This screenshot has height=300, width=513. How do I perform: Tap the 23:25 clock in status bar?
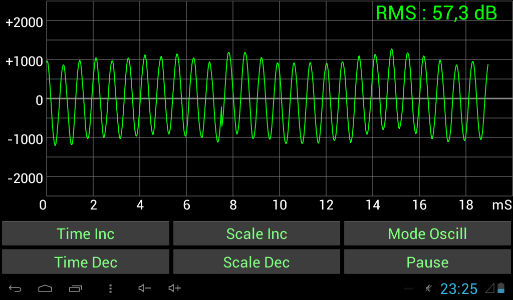tap(459, 288)
